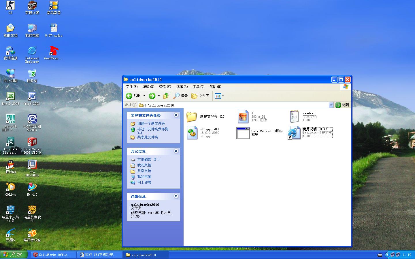
Task: Select the 使用说明--9CAX Internet shortcut
Action: click(310, 133)
